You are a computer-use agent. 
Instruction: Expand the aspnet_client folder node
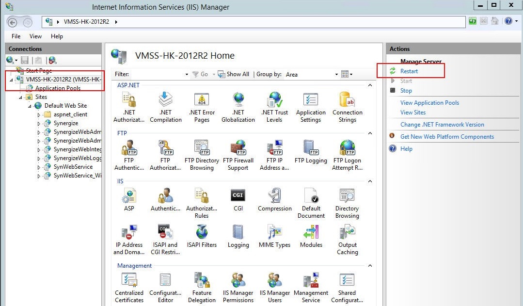(x=39, y=115)
